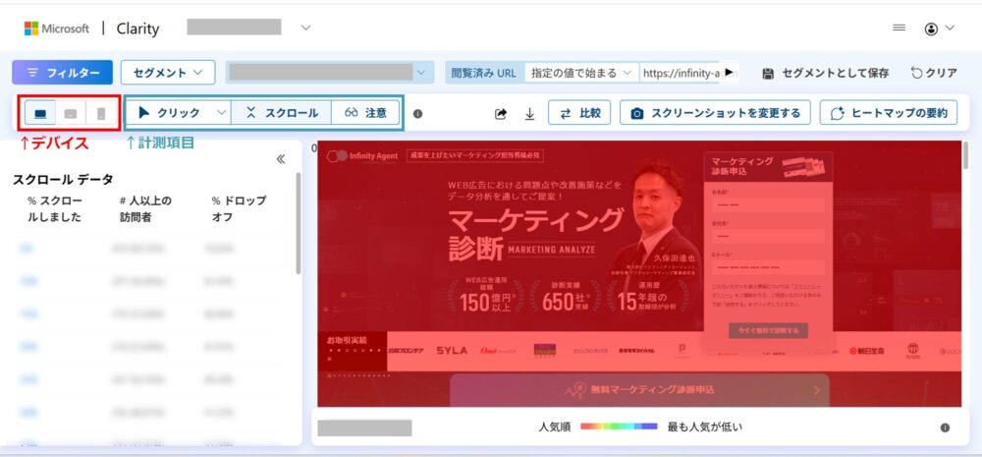Switch to スクロール heatmap tab
982x457 pixels.
281,113
